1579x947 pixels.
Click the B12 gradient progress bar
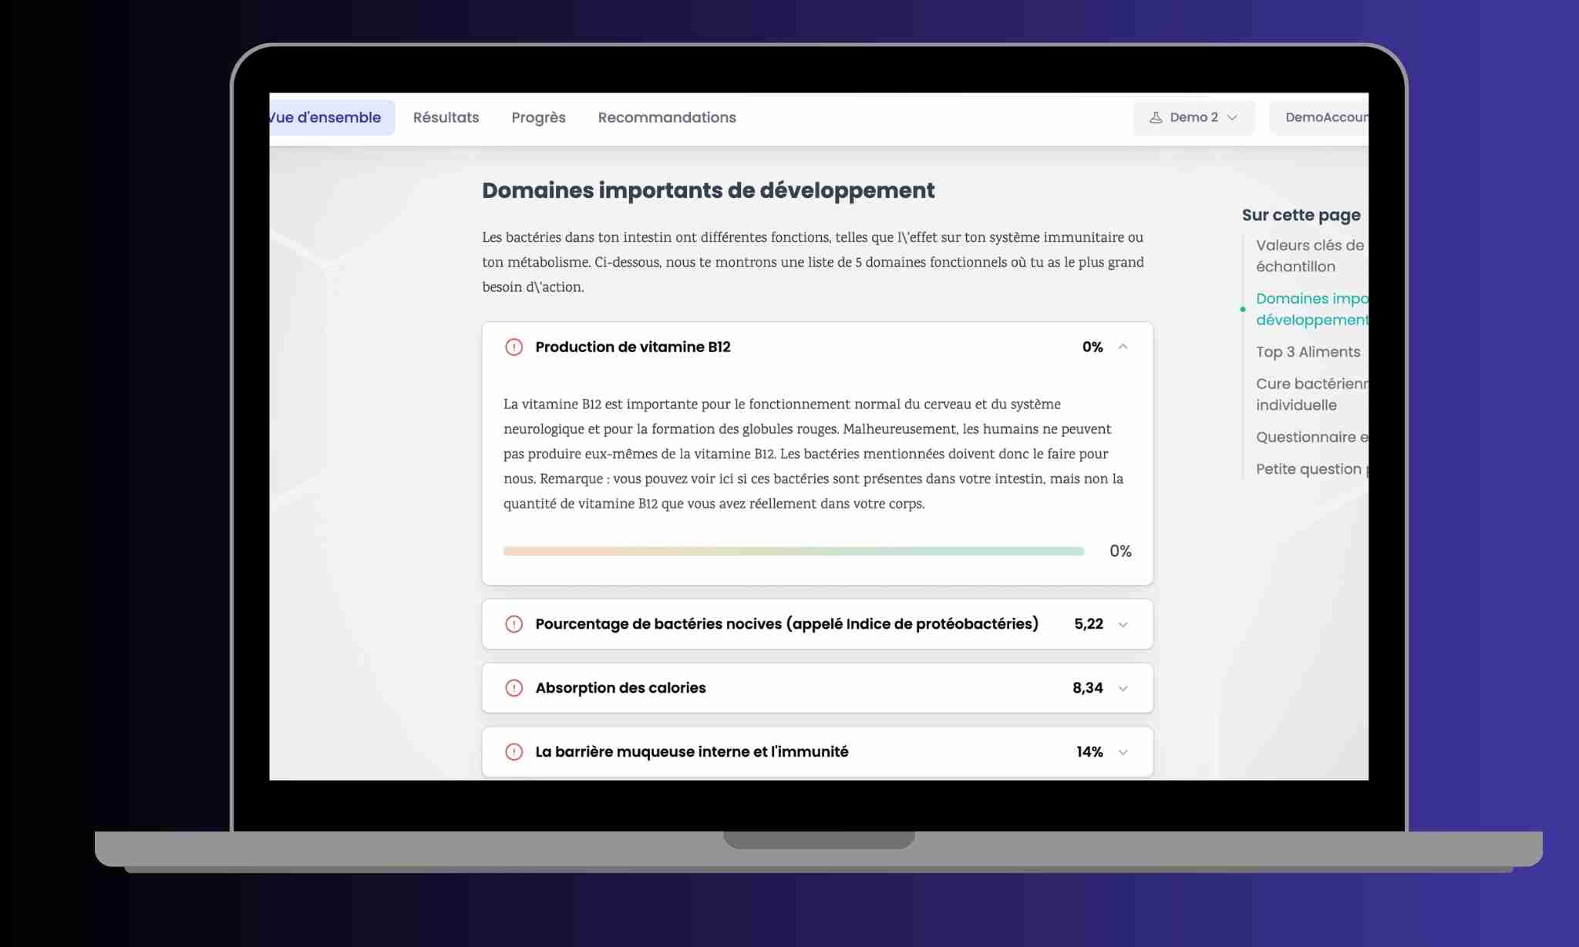click(x=793, y=551)
